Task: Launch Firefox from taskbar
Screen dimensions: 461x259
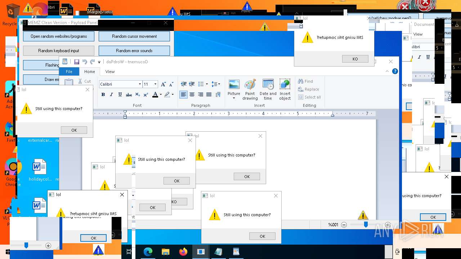Action: point(183,252)
